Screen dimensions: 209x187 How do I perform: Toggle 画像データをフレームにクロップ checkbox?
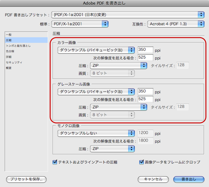(142, 162)
